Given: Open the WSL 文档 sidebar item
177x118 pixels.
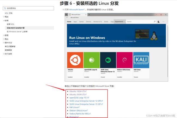Looking at the screenshot, I should [8, 13].
